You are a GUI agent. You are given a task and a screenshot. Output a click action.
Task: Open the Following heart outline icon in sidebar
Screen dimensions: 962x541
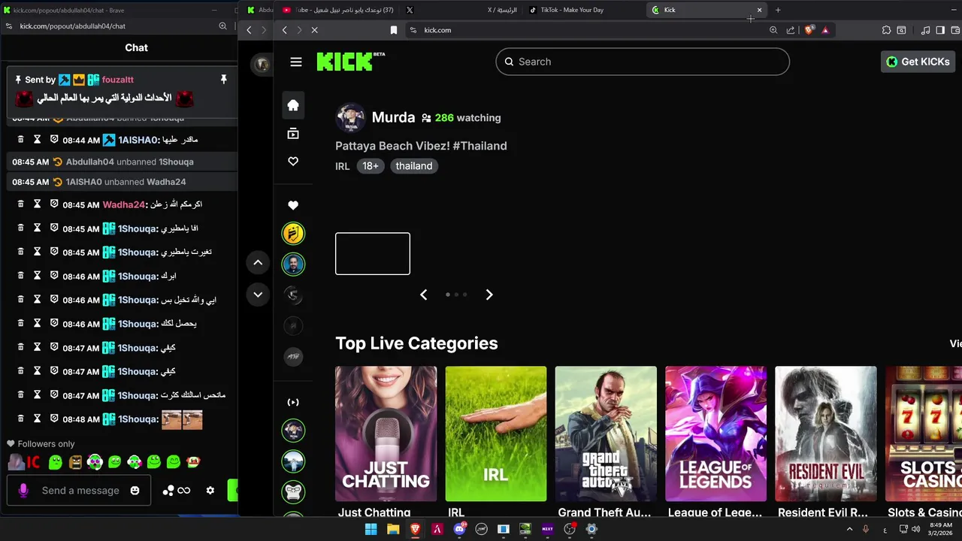click(x=293, y=162)
